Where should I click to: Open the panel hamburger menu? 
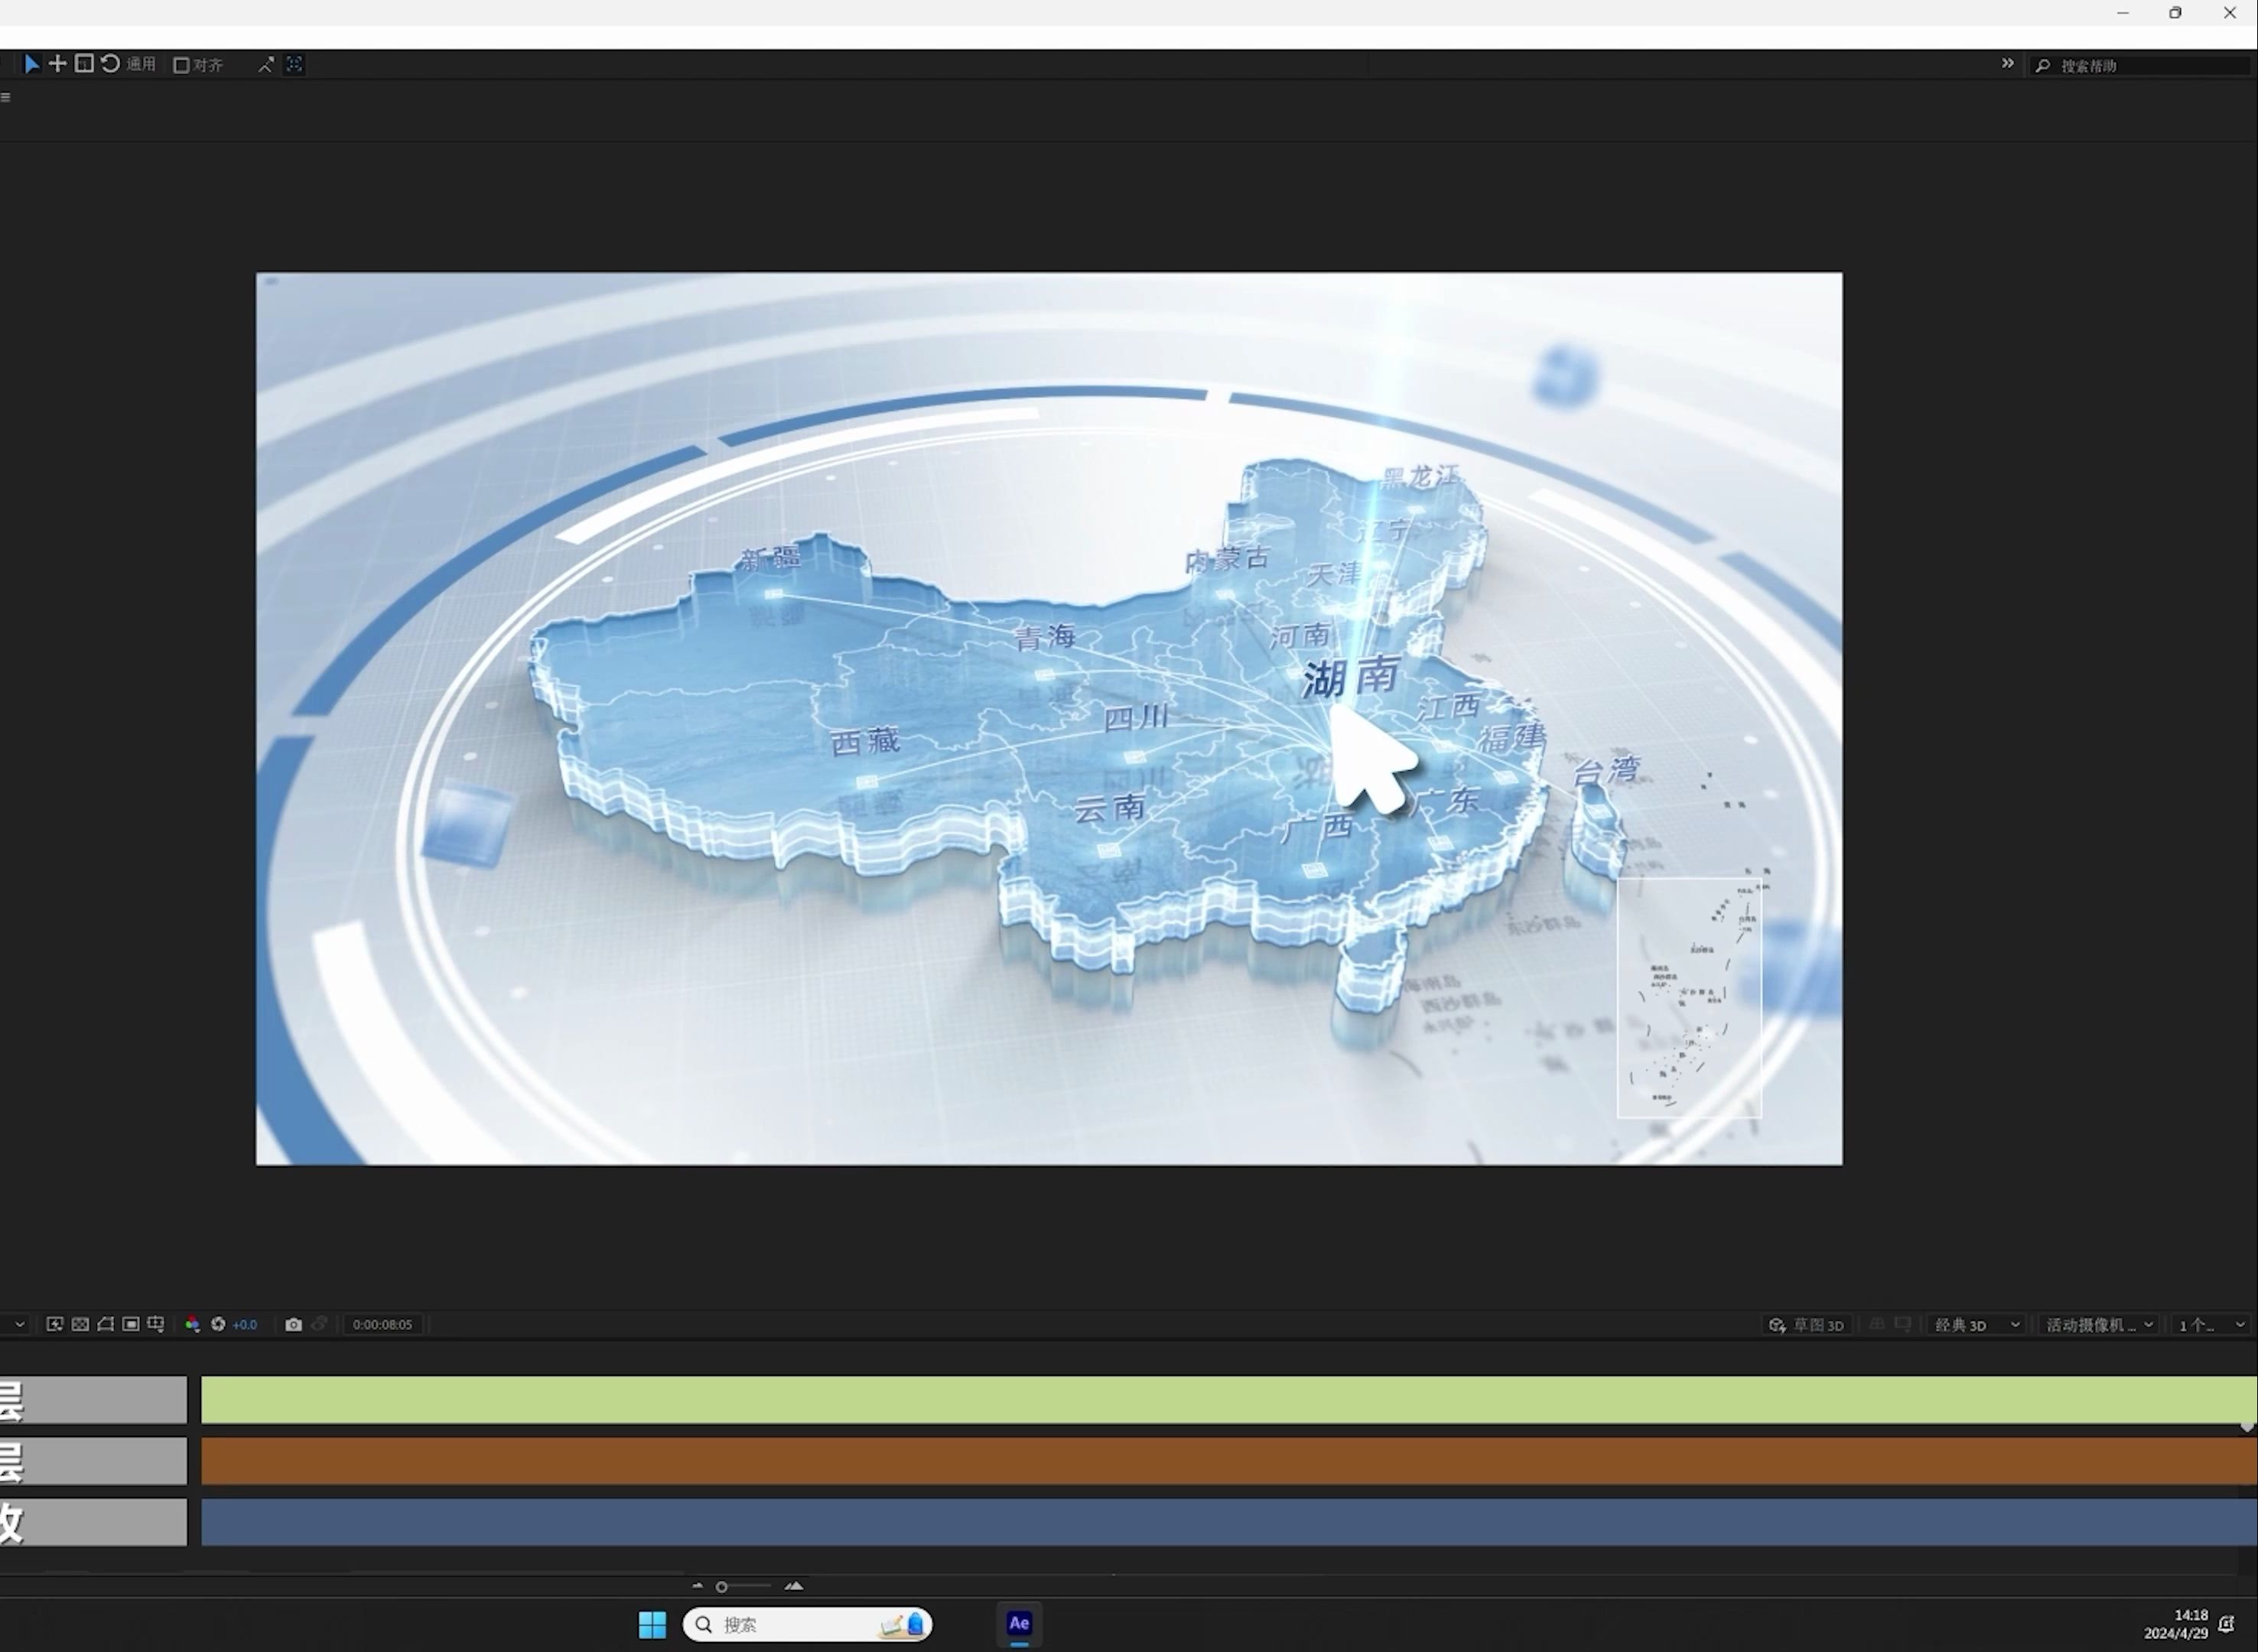pyautogui.click(x=6, y=97)
